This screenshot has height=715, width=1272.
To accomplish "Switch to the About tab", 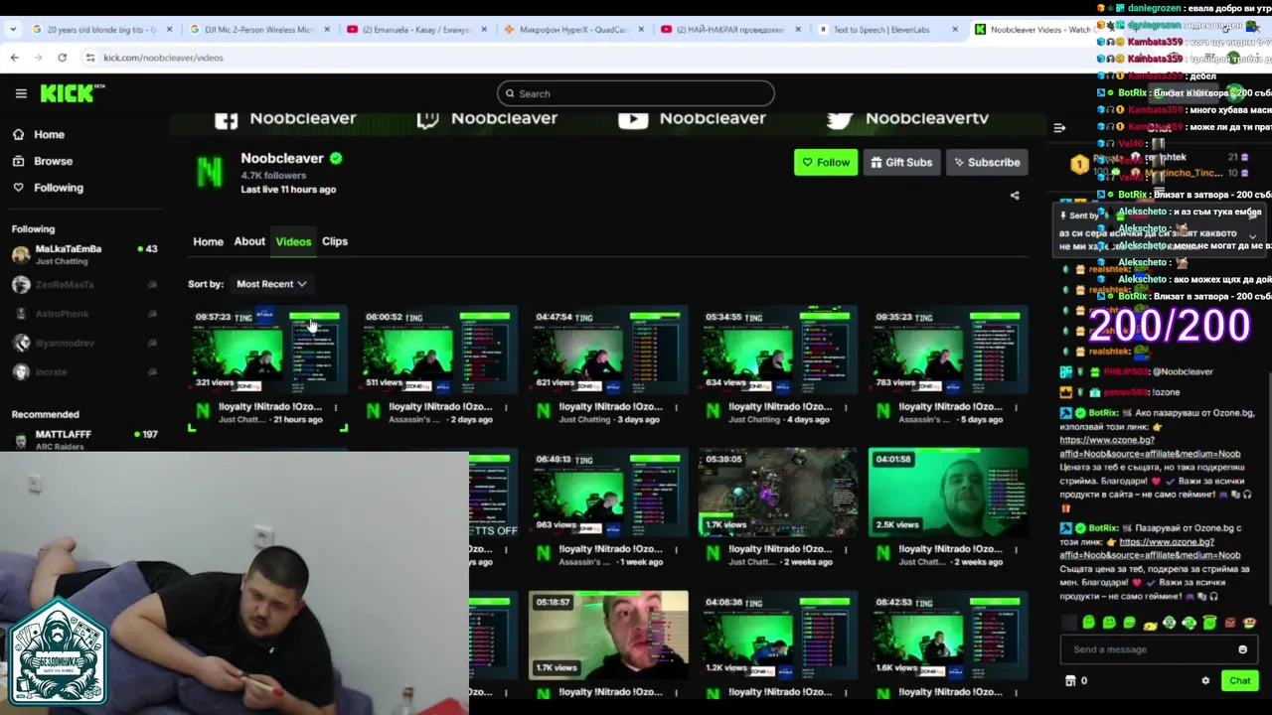I will click(x=249, y=241).
